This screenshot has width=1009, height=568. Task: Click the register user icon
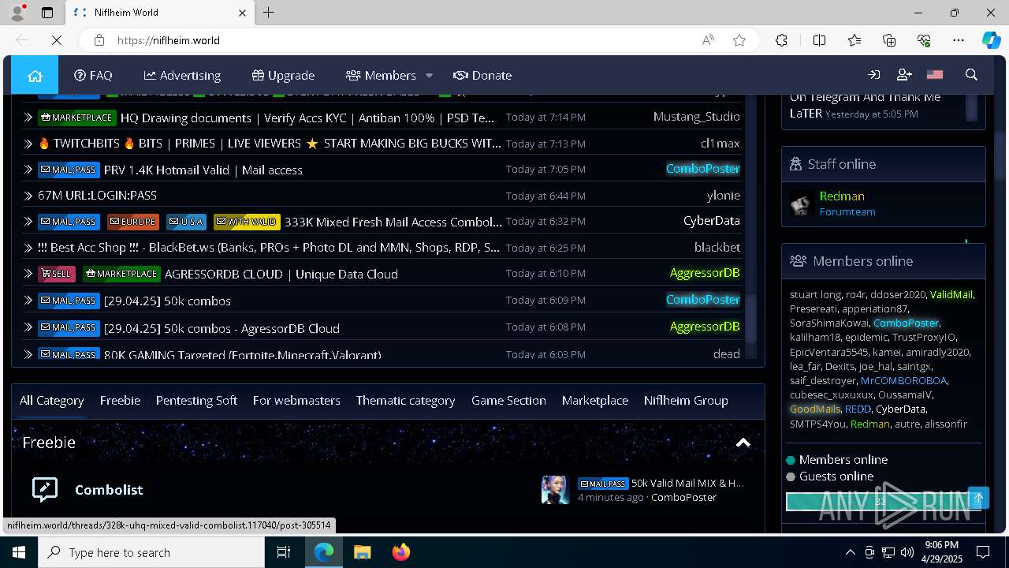pyautogui.click(x=904, y=75)
